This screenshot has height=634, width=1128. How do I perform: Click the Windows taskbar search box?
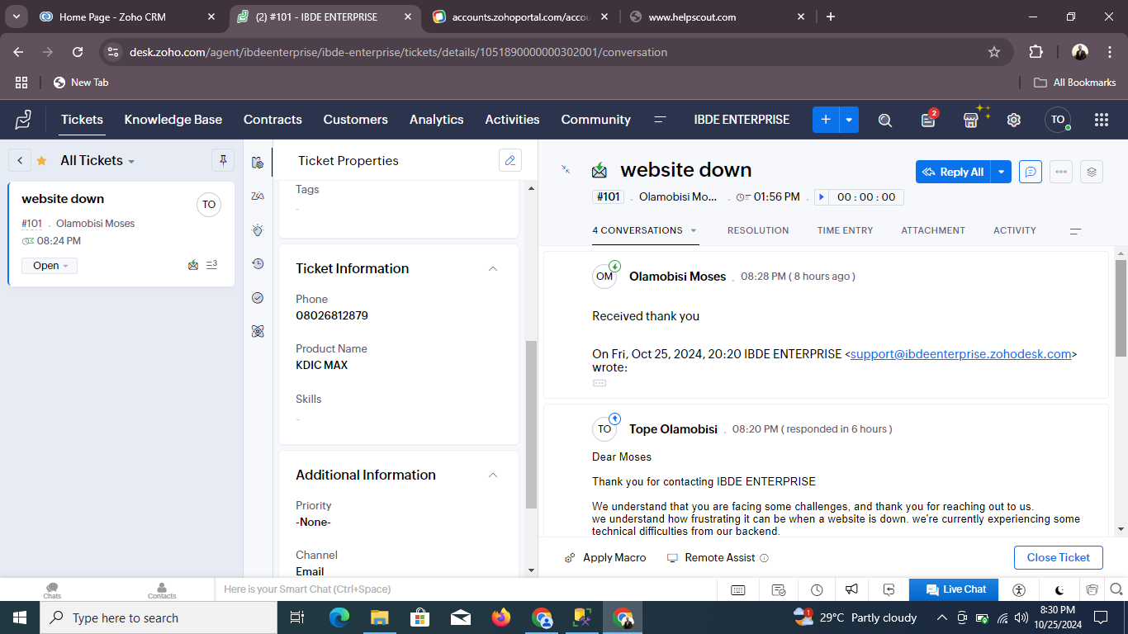click(x=159, y=617)
